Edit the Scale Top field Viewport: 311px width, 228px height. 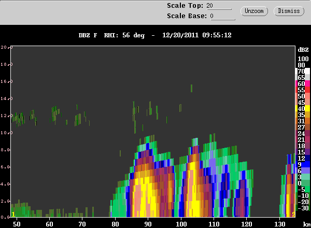[x=219, y=6]
